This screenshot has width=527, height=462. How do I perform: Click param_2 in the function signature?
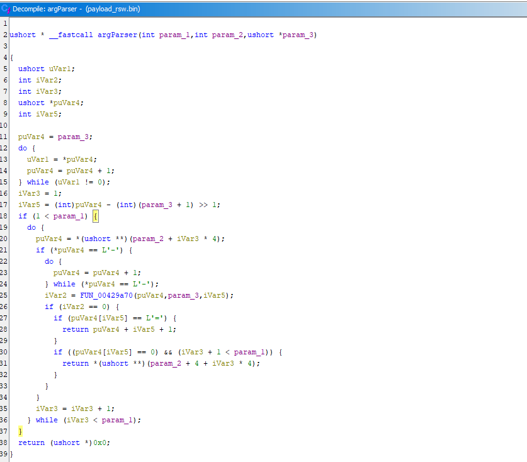(227, 35)
